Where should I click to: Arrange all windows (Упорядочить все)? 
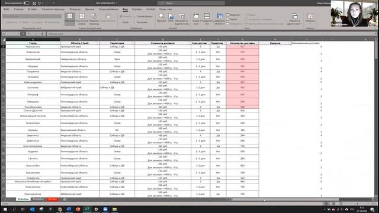point(207,19)
